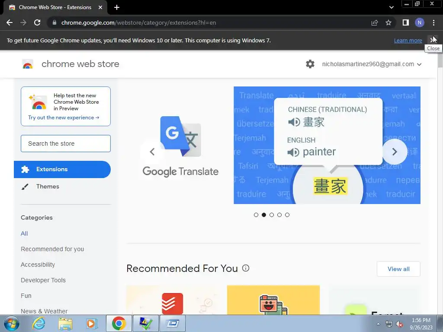
Task: View all recommended extensions
Action: pyautogui.click(x=398, y=269)
